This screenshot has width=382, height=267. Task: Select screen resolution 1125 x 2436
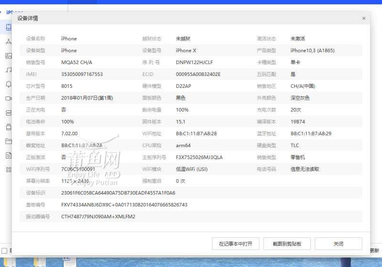click(75, 181)
